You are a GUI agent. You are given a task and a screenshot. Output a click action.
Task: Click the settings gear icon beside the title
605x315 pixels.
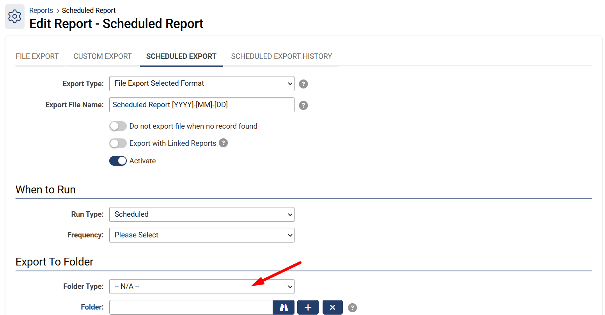[x=15, y=16]
